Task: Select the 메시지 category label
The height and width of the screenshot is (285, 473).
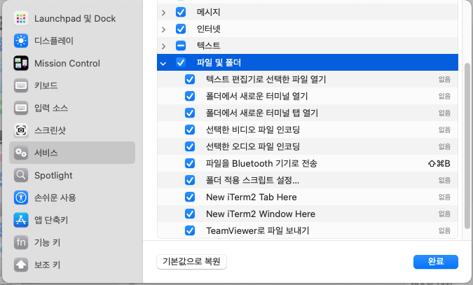Action: 208,13
